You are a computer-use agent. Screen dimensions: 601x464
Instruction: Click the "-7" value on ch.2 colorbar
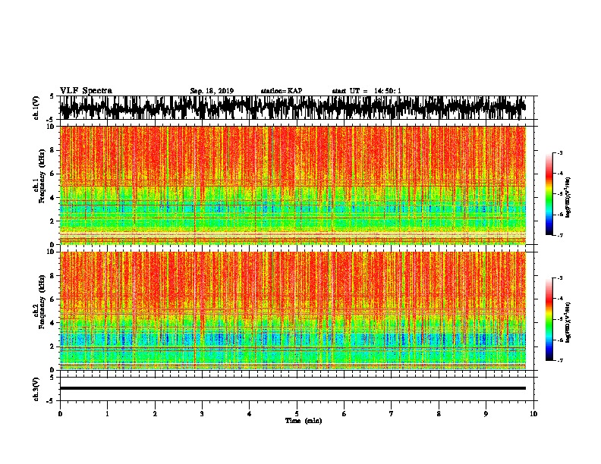(x=560, y=360)
